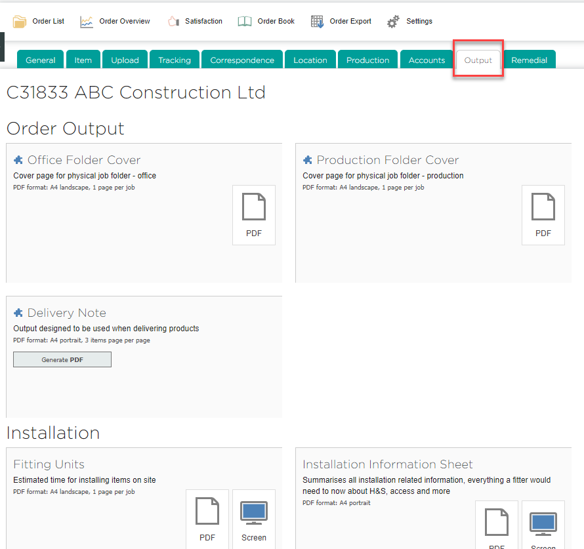The image size is (584, 549).
Task: Switch to the General tab
Action: (x=41, y=60)
